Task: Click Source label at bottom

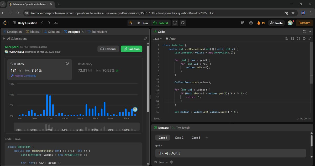Action: (163, 162)
